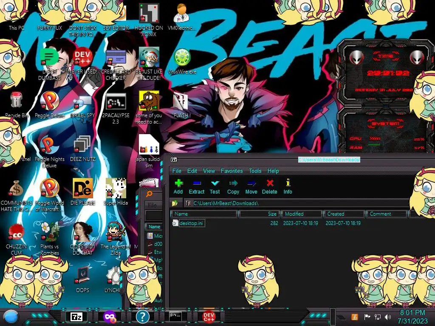Select the VM0Technic desktop shortcut
The width and height of the screenshot is (435, 326).
coord(182,17)
